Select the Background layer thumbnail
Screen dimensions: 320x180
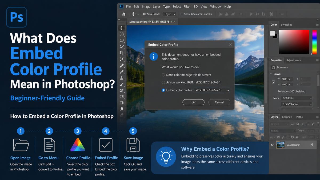coord(281,145)
